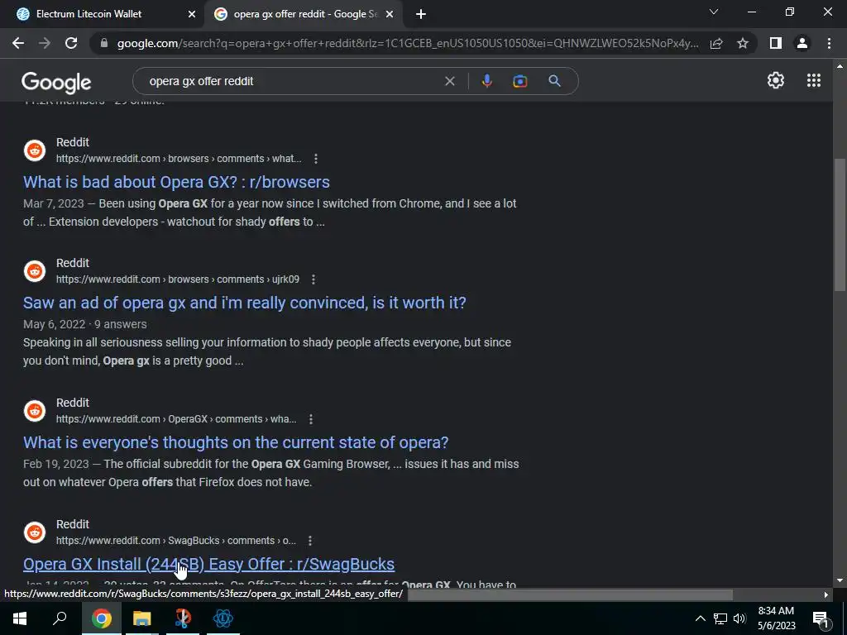Switch to the Electrum Litecoin Wallet tab
The width and height of the screenshot is (847, 635).
click(x=103, y=14)
